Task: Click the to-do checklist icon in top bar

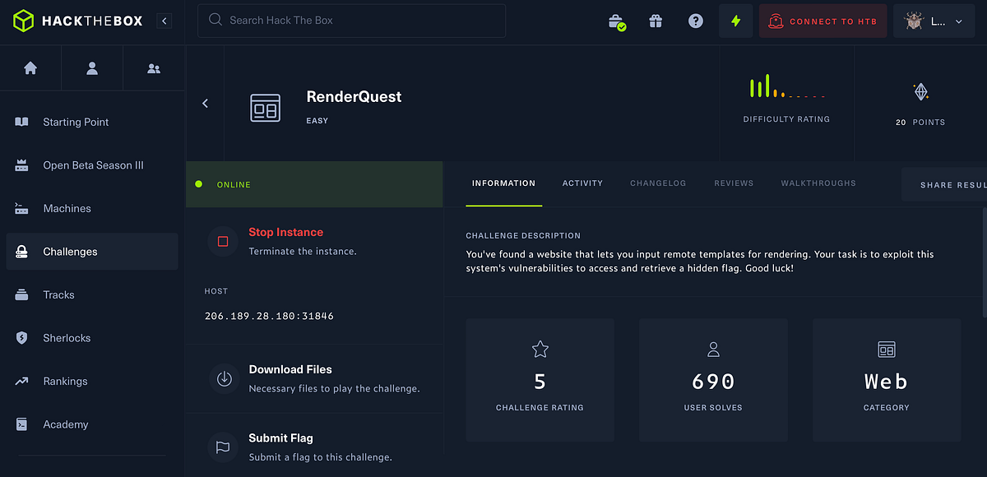Action: [616, 21]
